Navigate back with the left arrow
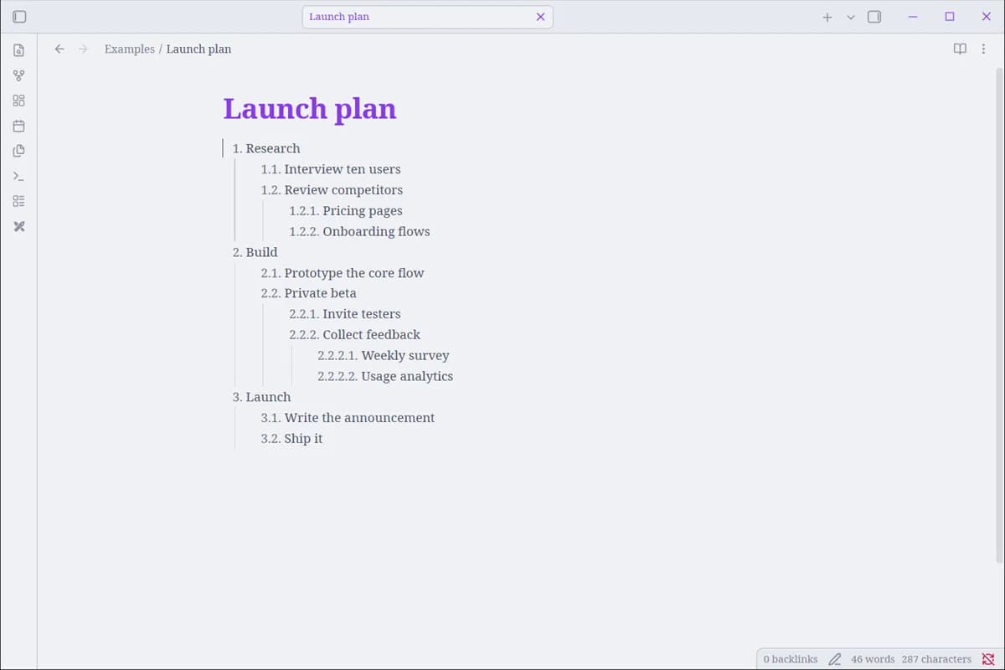 click(x=59, y=49)
